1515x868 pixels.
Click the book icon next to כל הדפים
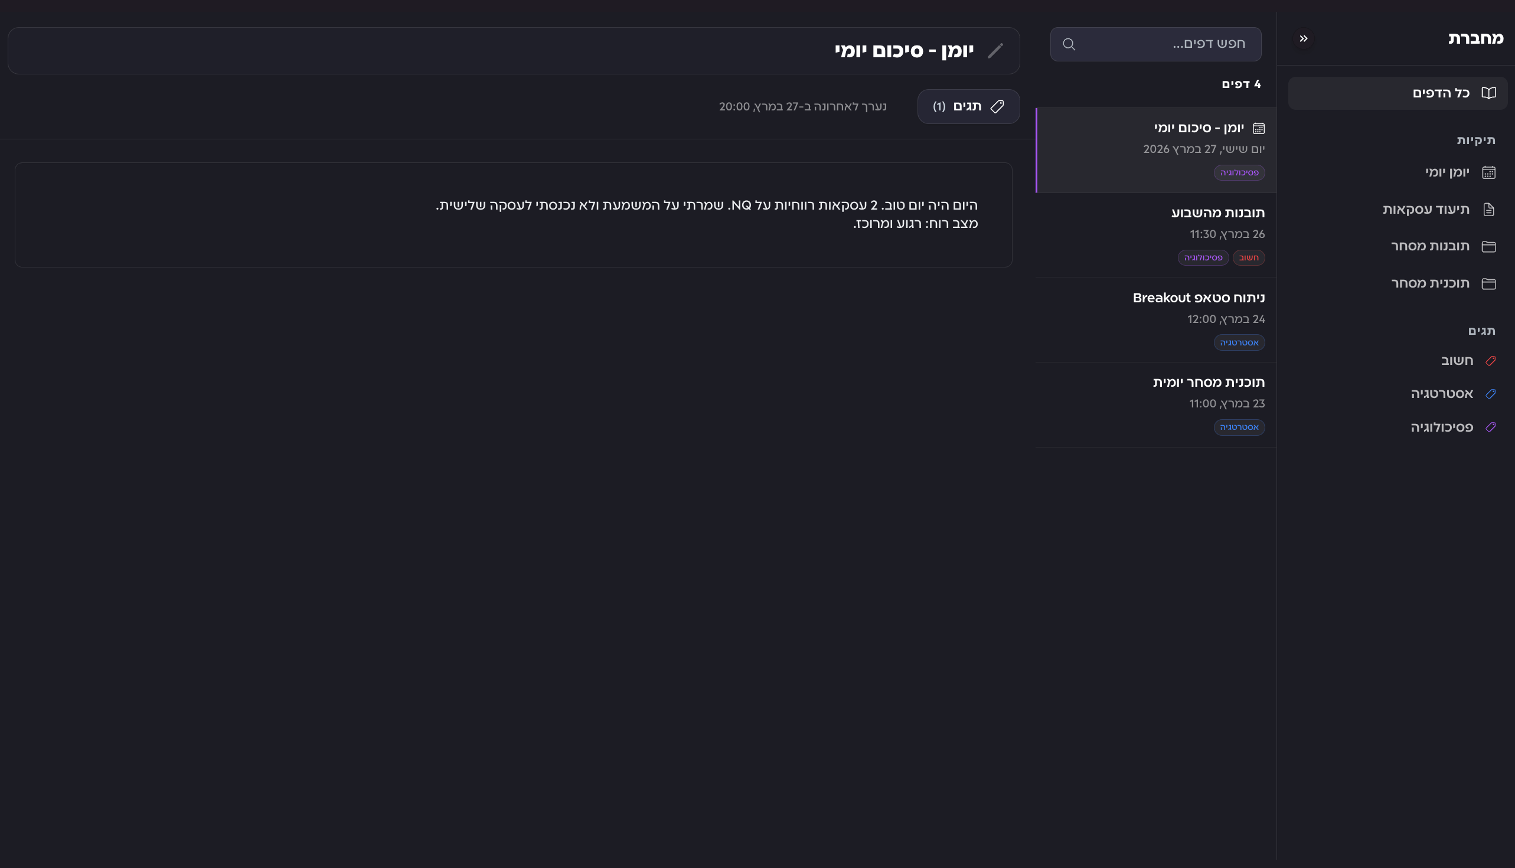[1489, 93]
